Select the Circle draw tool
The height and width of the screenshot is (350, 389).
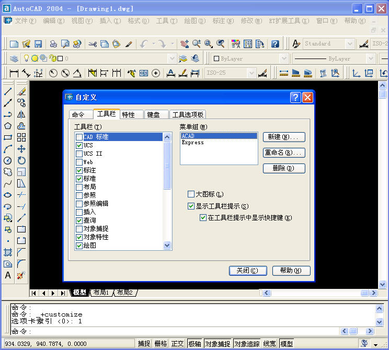click(x=8, y=160)
